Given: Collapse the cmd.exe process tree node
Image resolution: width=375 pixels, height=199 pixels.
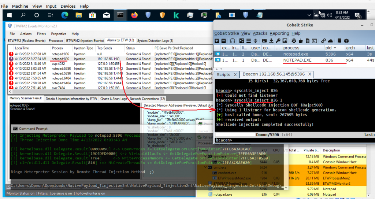Looking at the screenshot, I should [205, 167].
